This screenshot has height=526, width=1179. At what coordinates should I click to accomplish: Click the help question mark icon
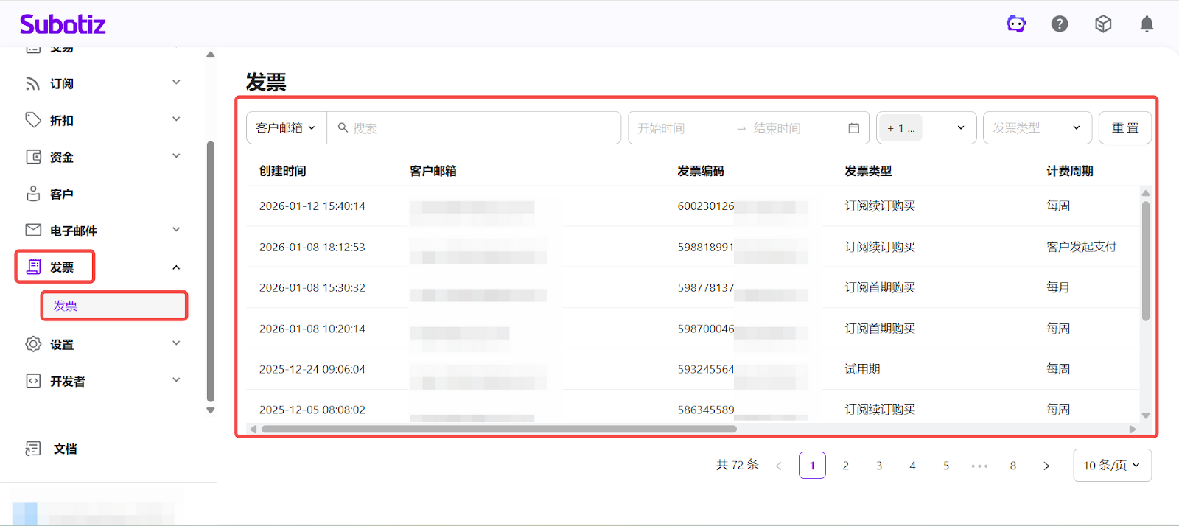pyautogui.click(x=1060, y=24)
